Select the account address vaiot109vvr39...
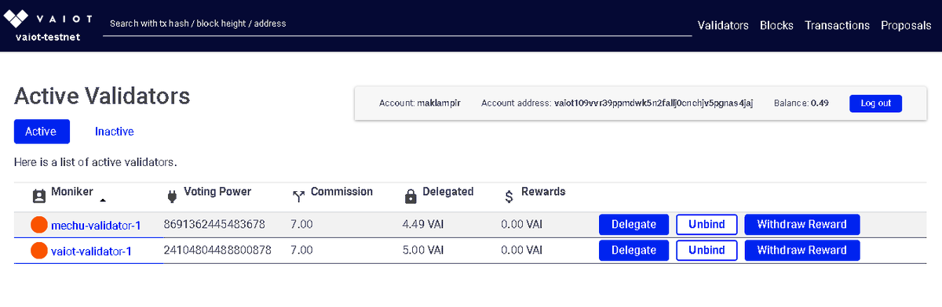 pos(654,103)
